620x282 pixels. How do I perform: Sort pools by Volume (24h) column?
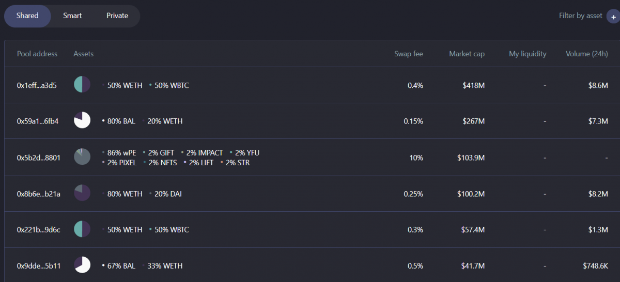tap(586, 54)
